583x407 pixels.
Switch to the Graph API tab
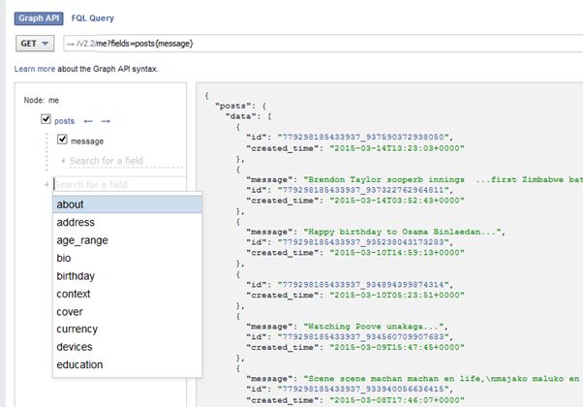point(36,16)
